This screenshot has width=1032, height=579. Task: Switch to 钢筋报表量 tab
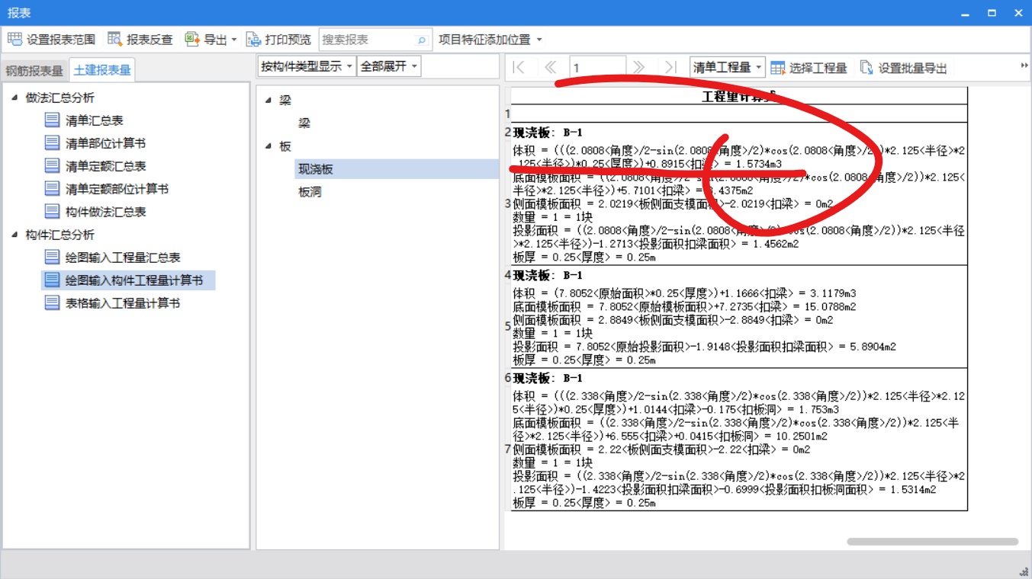pos(34,71)
